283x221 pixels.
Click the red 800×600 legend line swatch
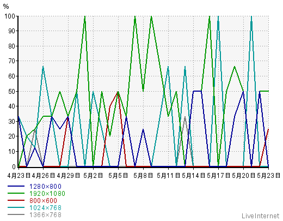16,200
